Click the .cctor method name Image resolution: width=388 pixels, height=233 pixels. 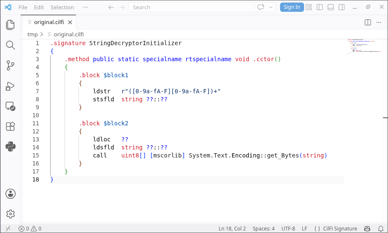pyautogui.click(x=264, y=59)
